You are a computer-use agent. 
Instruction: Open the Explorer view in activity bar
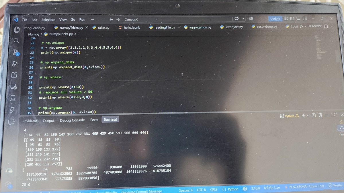click(17, 29)
